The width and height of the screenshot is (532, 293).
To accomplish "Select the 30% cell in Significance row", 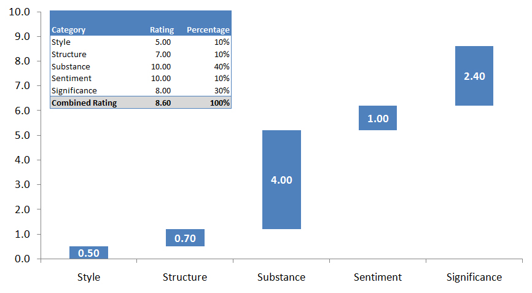I will click(x=222, y=91).
